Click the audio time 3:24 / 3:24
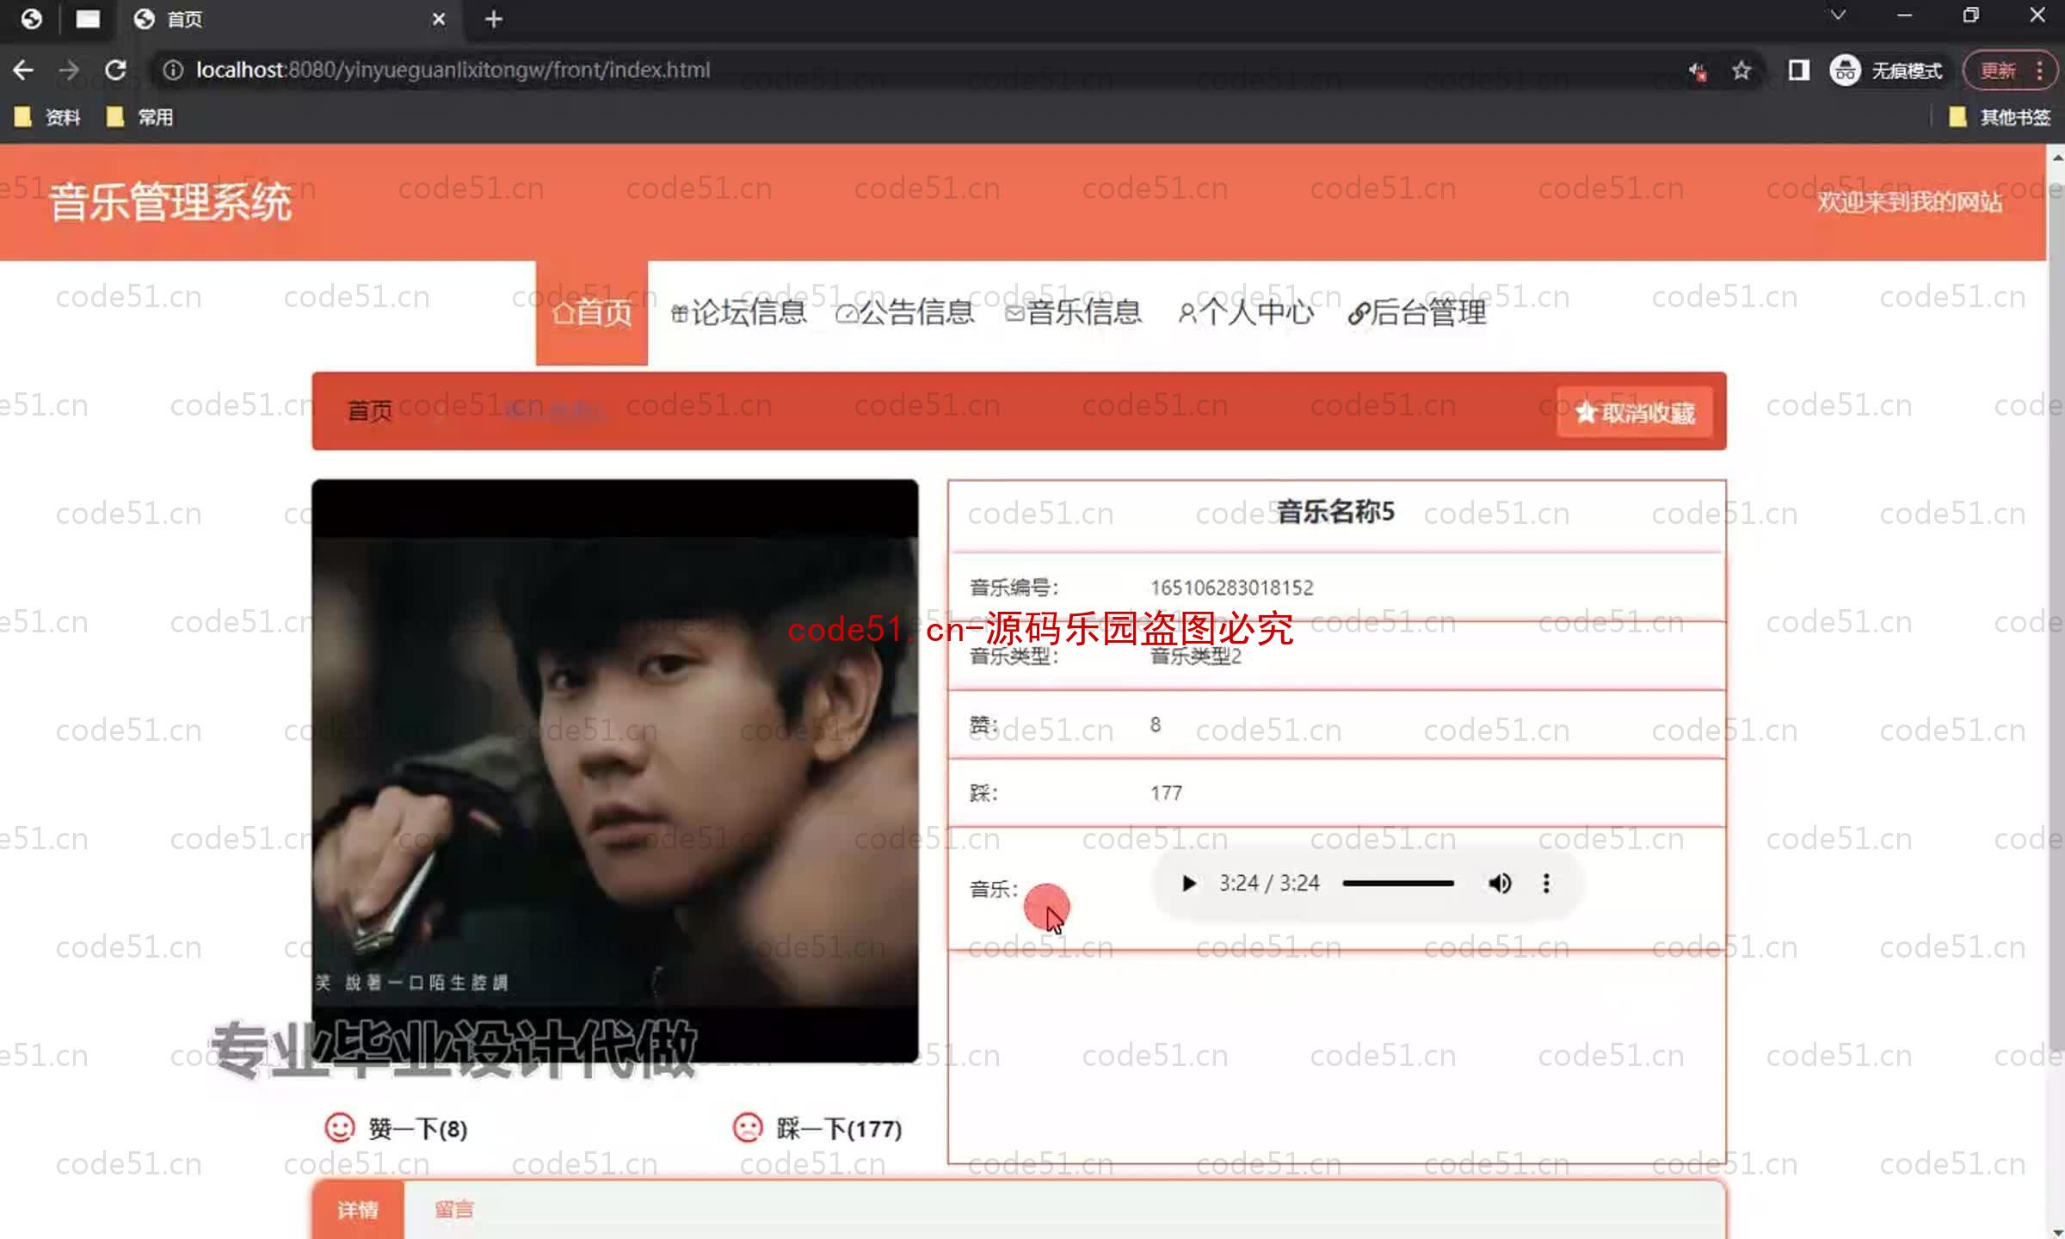The height and width of the screenshot is (1239, 2065). point(1269,883)
